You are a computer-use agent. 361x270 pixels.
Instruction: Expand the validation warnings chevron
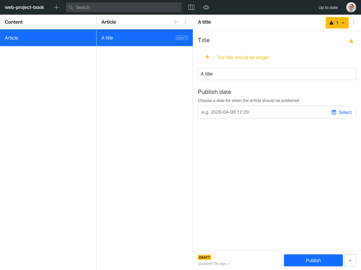coord(342,23)
